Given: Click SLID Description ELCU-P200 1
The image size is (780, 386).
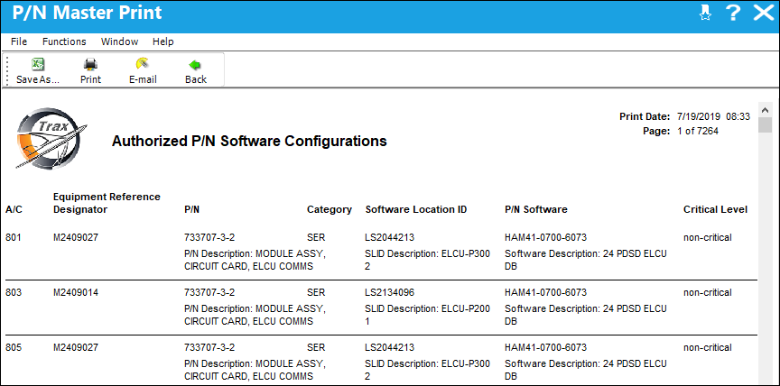Looking at the screenshot, I should tap(427, 315).
